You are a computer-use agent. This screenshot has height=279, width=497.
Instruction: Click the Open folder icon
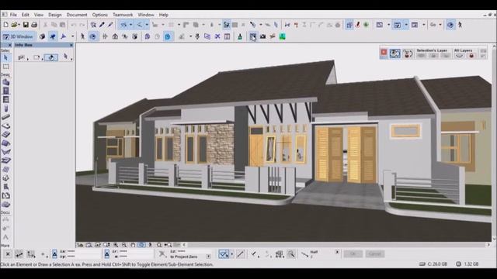click(14, 25)
